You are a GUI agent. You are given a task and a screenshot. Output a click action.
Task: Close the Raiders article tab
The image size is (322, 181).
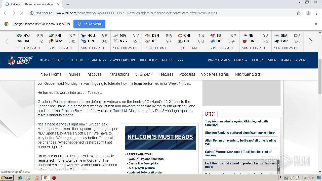(x=58, y=4)
